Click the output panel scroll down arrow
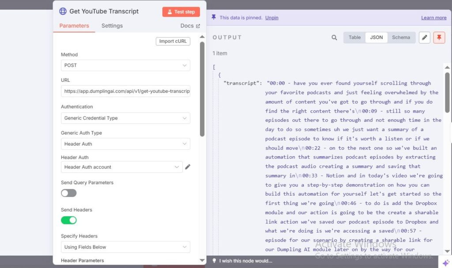The width and height of the screenshot is (452, 268). [x=447, y=251]
